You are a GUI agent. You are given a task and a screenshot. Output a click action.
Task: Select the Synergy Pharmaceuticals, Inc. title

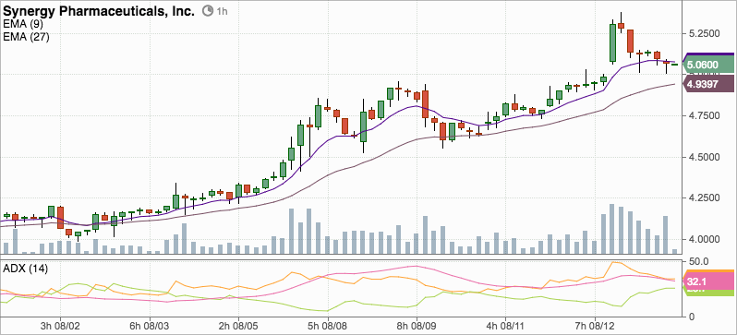pyautogui.click(x=99, y=11)
